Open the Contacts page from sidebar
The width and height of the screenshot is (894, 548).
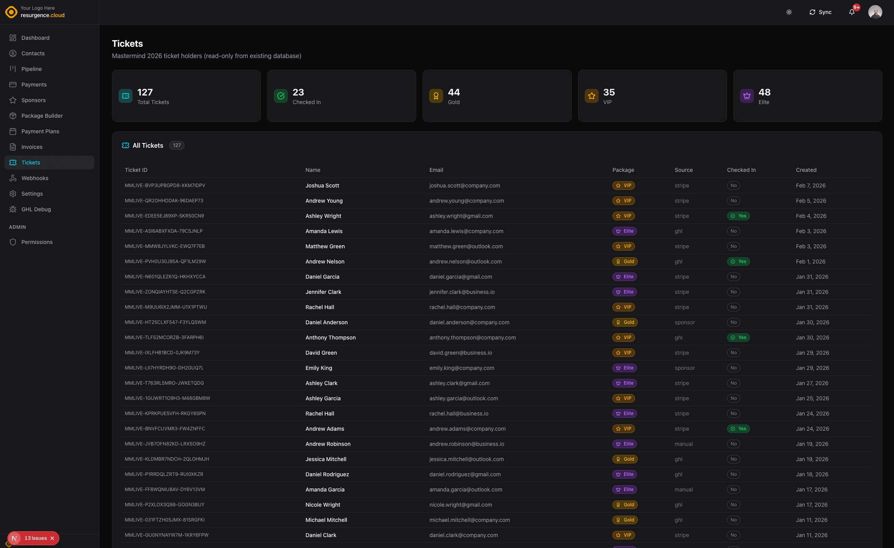click(x=33, y=53)
